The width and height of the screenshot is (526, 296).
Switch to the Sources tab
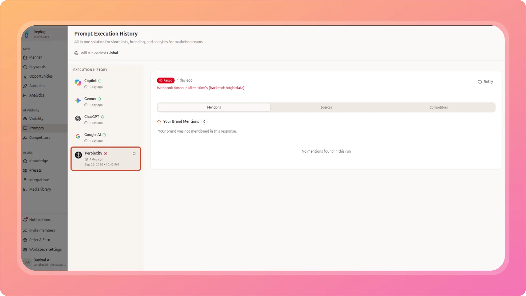click(x=326, y=108)
